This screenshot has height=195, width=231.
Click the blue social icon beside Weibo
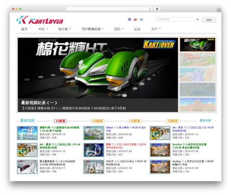click(141, 19)
